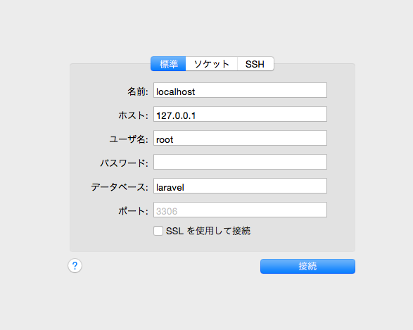Image resolution: width=413 pixels, height=330 pixels.
Task: Switch to the ソケット connection tab
Action: click(212, 64)
